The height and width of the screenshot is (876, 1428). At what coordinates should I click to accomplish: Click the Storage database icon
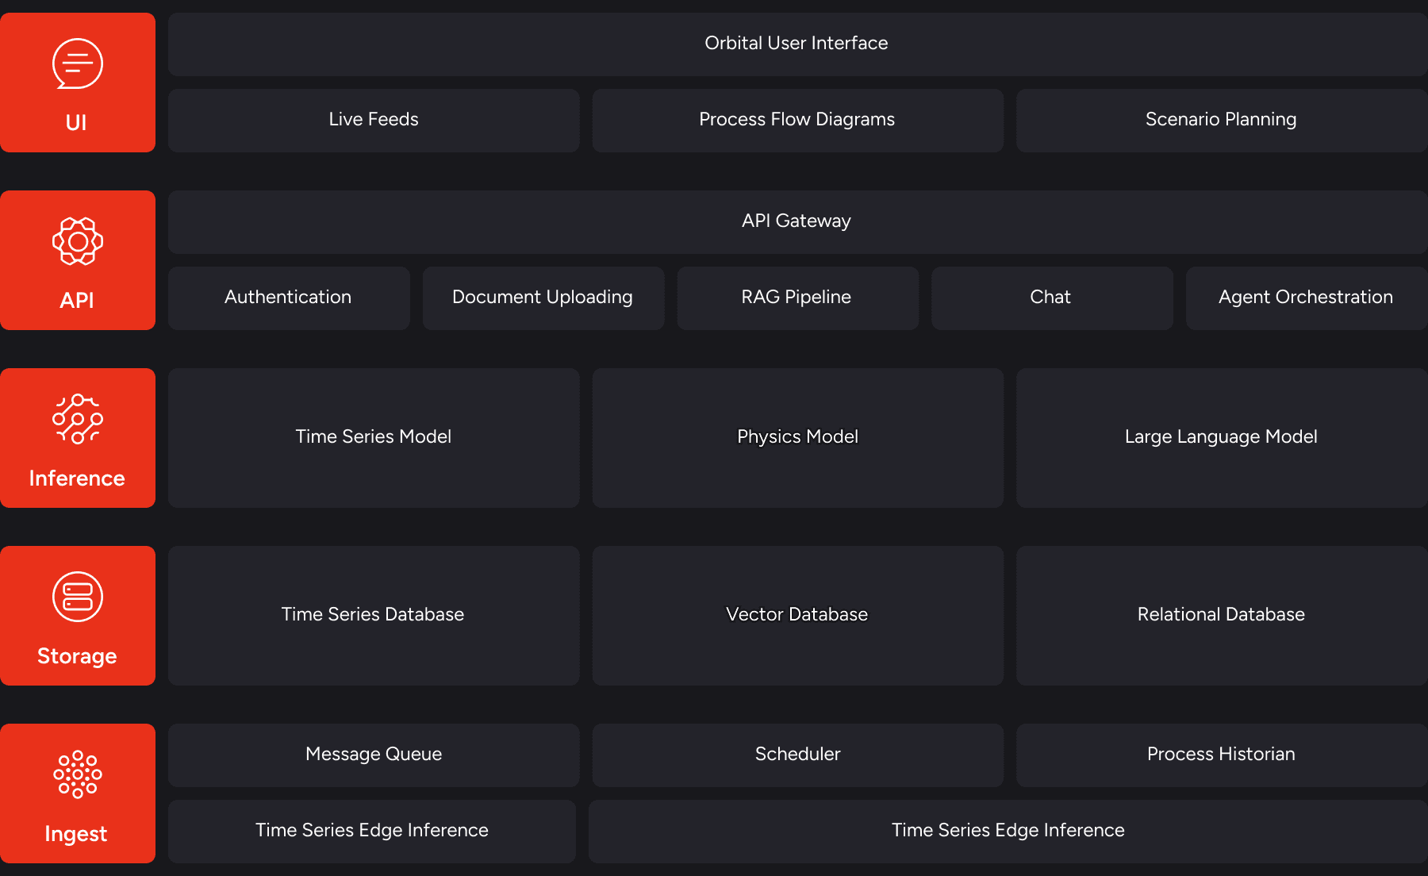click(x=78, y=597)
